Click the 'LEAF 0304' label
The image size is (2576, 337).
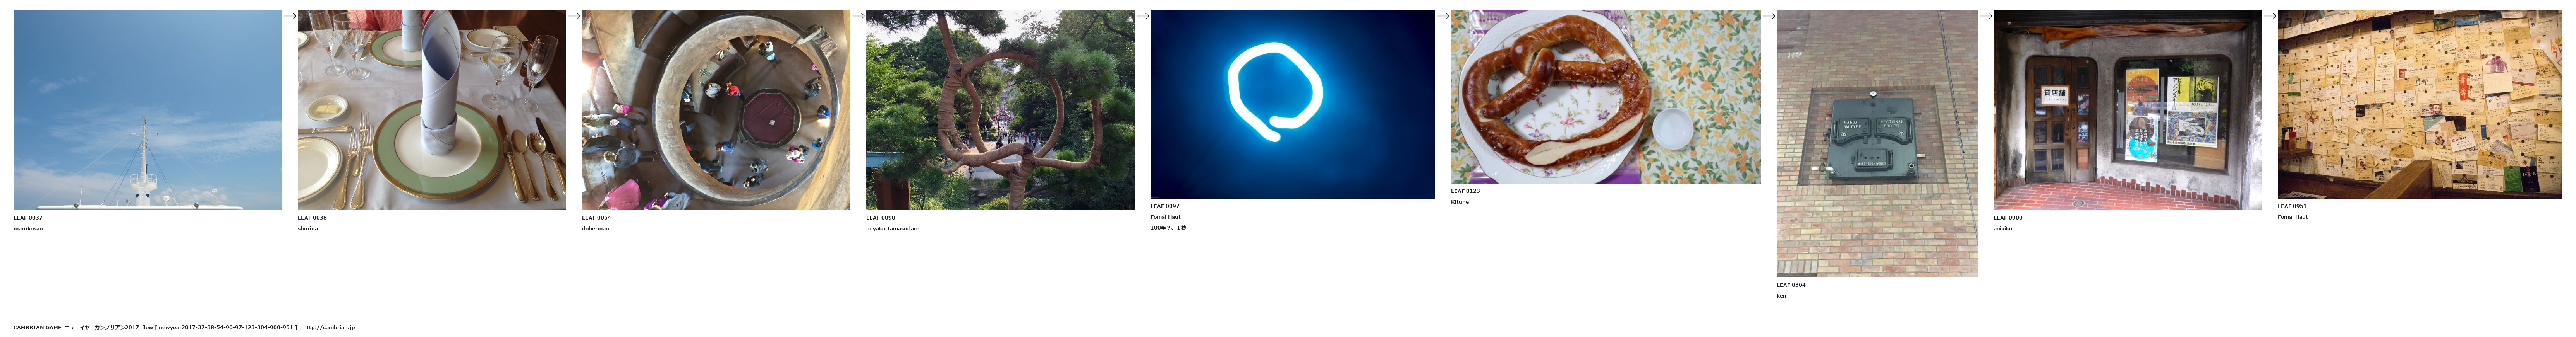[x=1791, y=285]
